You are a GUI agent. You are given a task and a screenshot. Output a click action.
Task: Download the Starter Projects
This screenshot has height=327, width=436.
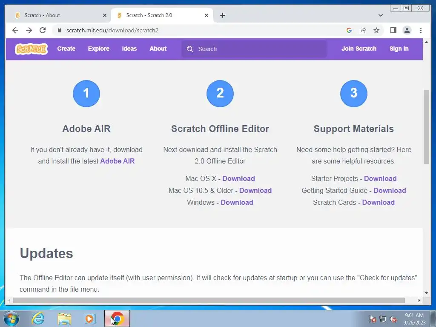pos(380,178)
